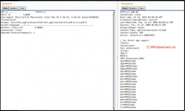Viewport: 185px width, 111px height.
Task: Select the Response Raw tab
Action: pyautogui.click(x=125, y=8)
